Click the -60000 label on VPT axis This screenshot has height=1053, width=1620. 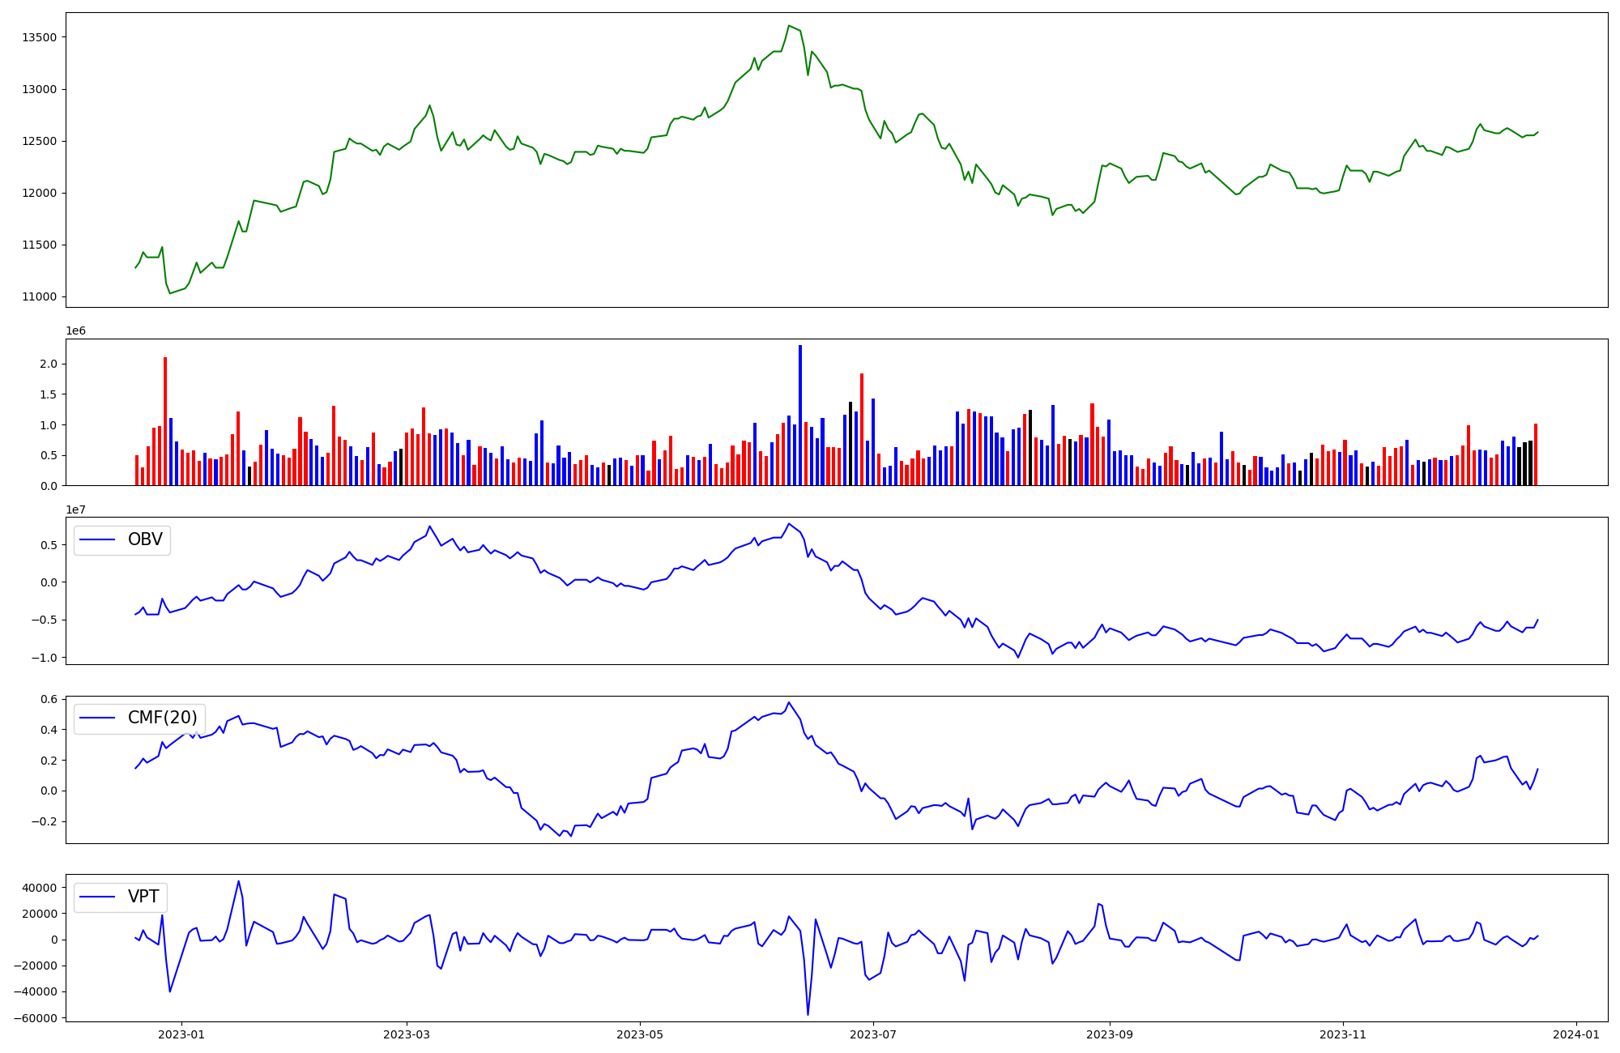[x=34, y=1018]
